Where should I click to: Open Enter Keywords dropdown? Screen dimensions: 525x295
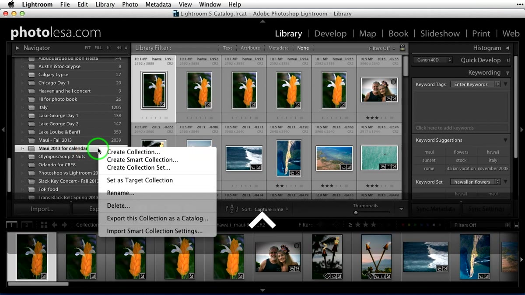476,84
